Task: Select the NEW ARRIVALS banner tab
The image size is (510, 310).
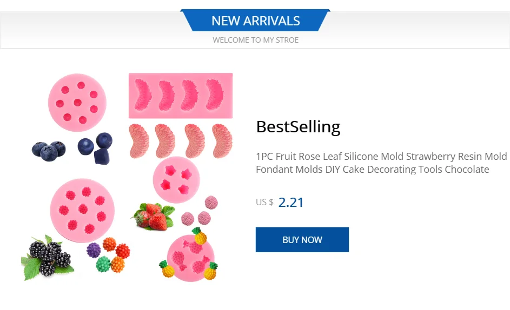Action: 255,21
